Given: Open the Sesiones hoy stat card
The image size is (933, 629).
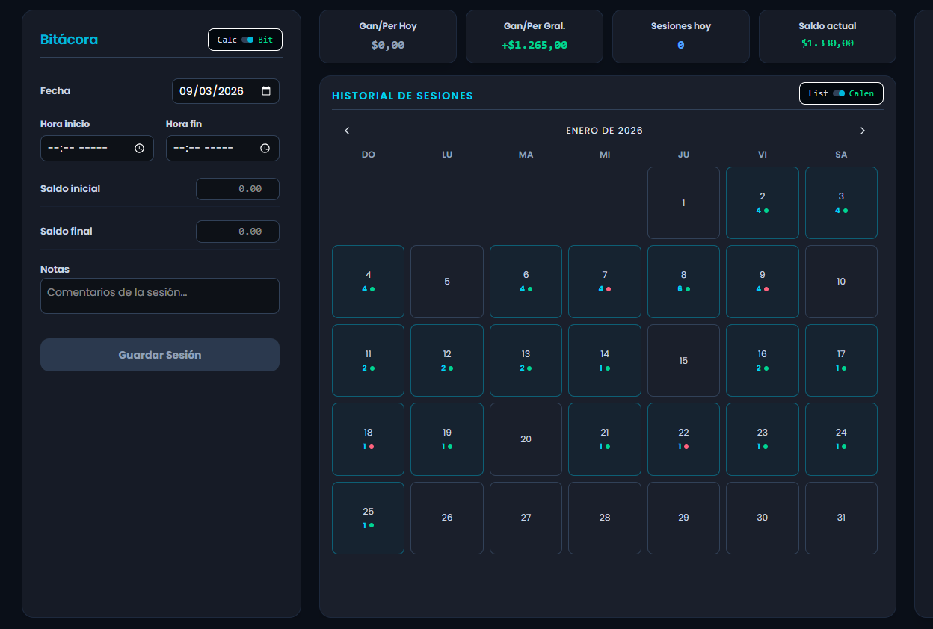Looking at the screenshot, I should tap(681, 37).
